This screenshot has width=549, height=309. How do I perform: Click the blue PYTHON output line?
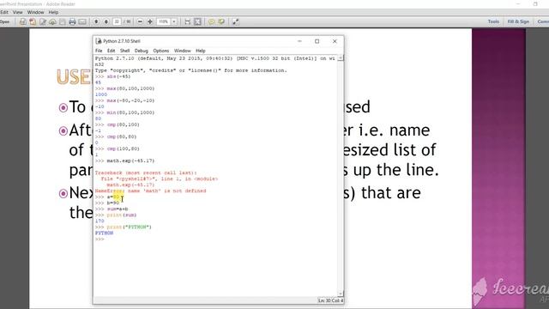104,233
